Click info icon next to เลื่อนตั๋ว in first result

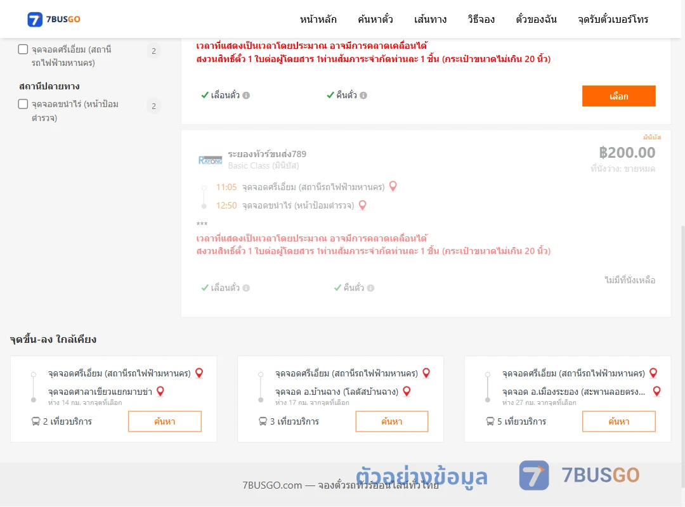(246, 95)
